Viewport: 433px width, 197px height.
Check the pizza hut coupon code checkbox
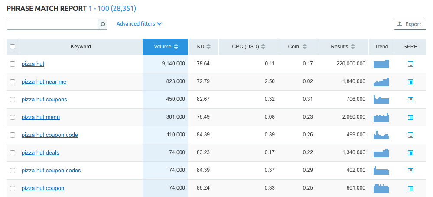pyautogui.click(x=13, y=135)
